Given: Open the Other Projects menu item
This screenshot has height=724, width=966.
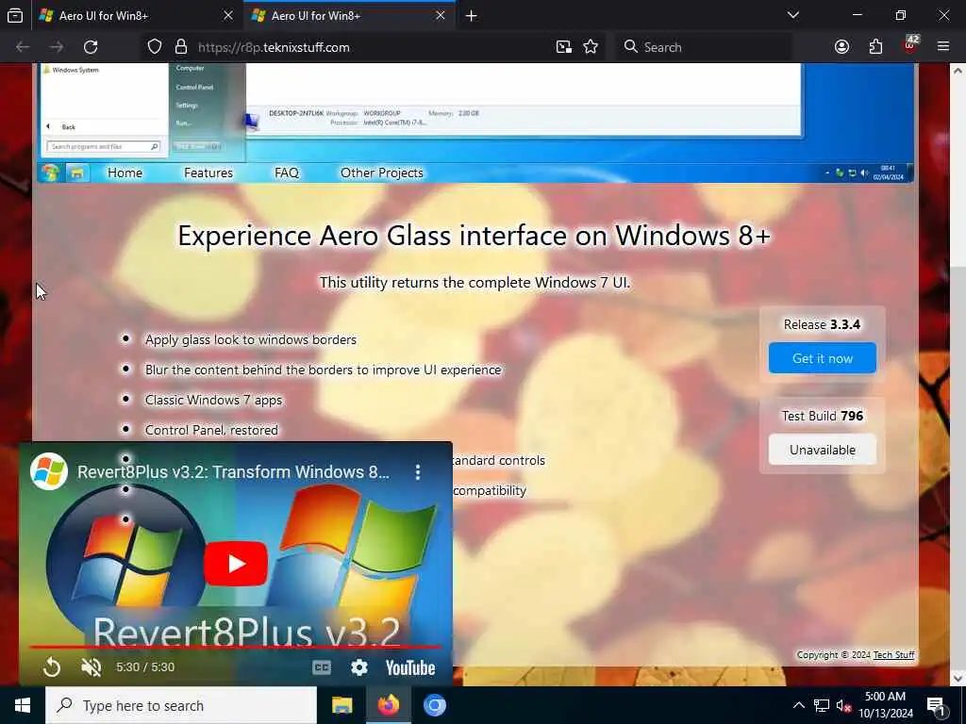Looking at the screenshot, I should click(382, 173).
